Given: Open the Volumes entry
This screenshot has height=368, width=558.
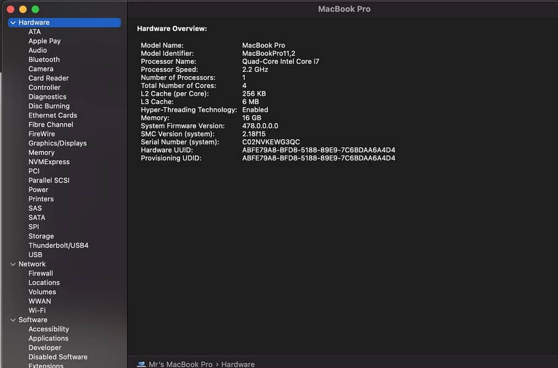Looking at the screenshot, I should pos(42,292).
